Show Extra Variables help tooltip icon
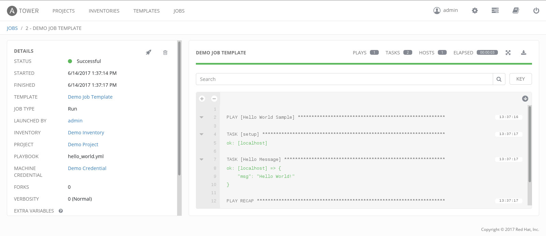The width and height of the screenshot is (546, 236). coord(61,211)
